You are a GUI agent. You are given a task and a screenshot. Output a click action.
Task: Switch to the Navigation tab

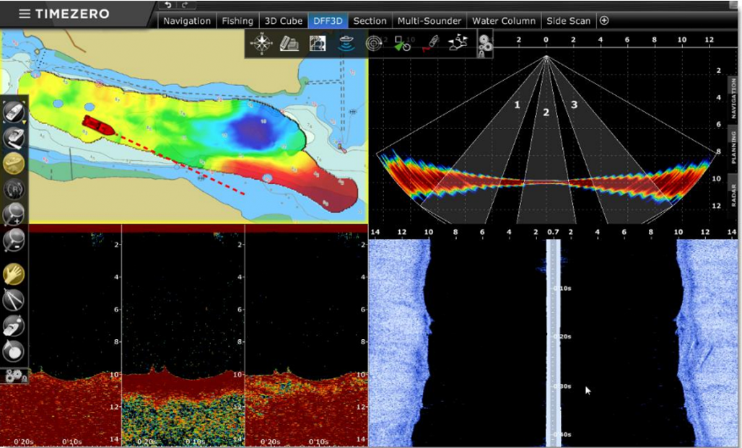(x=187, y=21)
